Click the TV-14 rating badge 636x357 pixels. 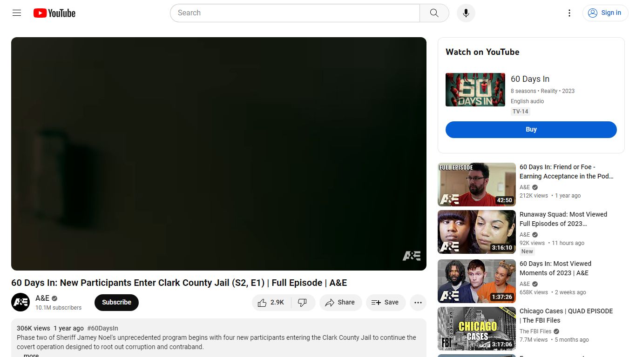[x=520, y=112]
